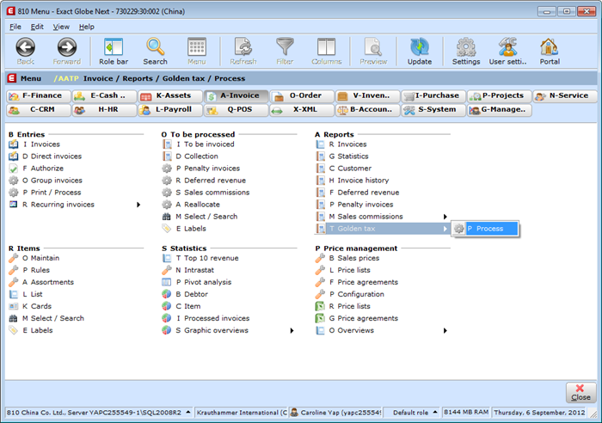Click the 8144 MB RAM status entry
602x423 pixels.
466,413
